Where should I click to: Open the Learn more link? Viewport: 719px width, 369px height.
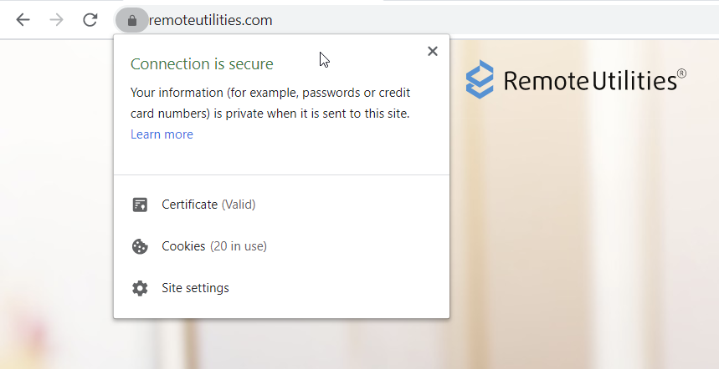[162, 134]
